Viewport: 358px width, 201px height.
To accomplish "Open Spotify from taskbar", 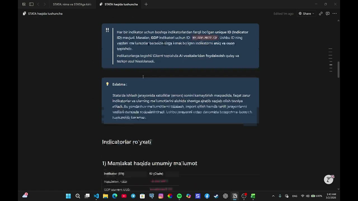I will (179, 196).
